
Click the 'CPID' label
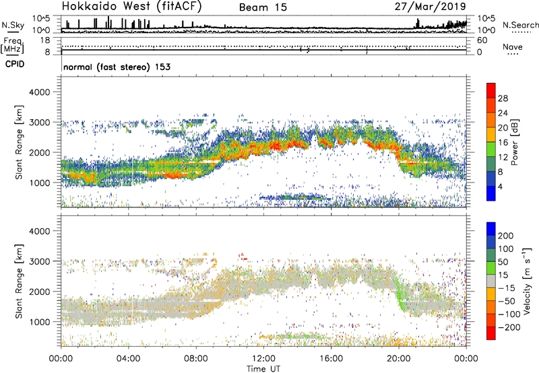coord(15,64)
